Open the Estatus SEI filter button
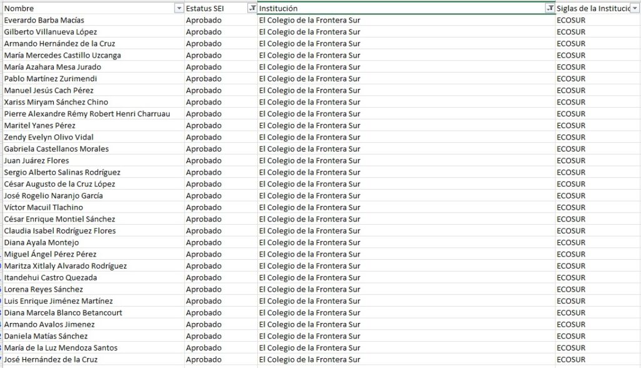Image resolution: width=641 pixels, height=368 pixels. point(252,9)
